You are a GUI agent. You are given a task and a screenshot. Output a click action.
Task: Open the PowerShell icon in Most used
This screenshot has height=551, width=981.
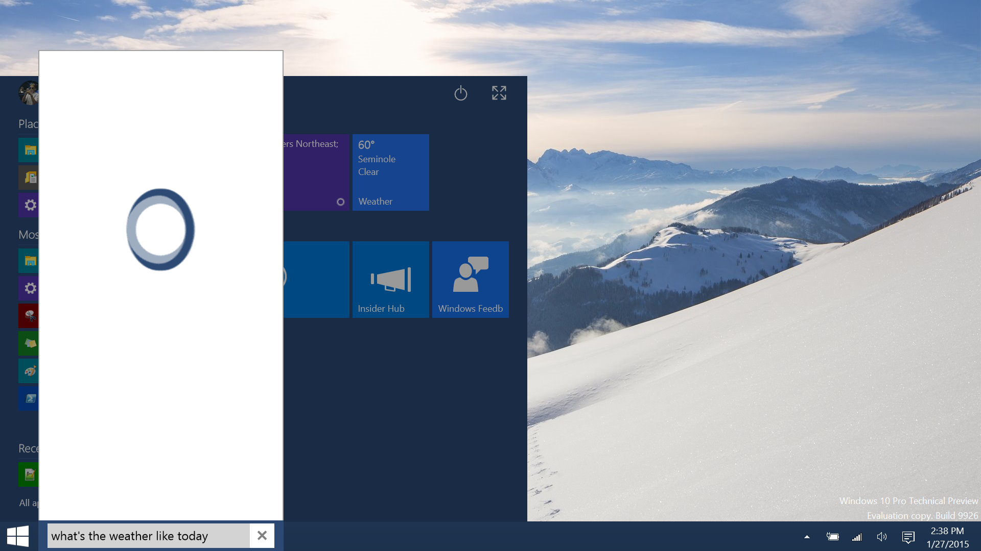[29, 398]
